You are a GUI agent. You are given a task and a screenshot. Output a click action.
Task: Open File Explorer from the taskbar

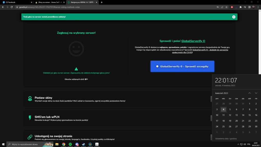pos(57,144)
